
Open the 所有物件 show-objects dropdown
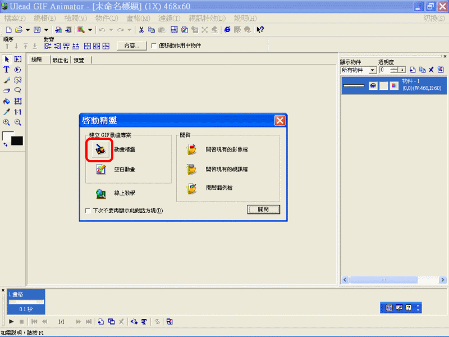pyautogui.click(x=373, y=70)
